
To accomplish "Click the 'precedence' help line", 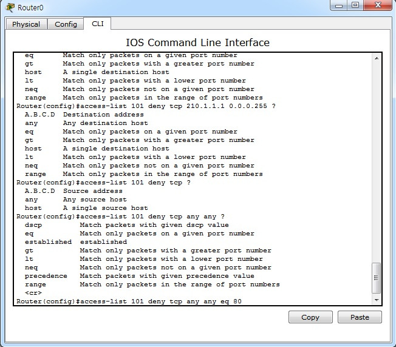I will point(140,276).
